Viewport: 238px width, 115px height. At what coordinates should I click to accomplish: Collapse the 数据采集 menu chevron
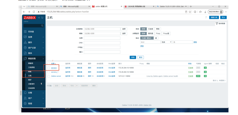[x=43, y=59]
